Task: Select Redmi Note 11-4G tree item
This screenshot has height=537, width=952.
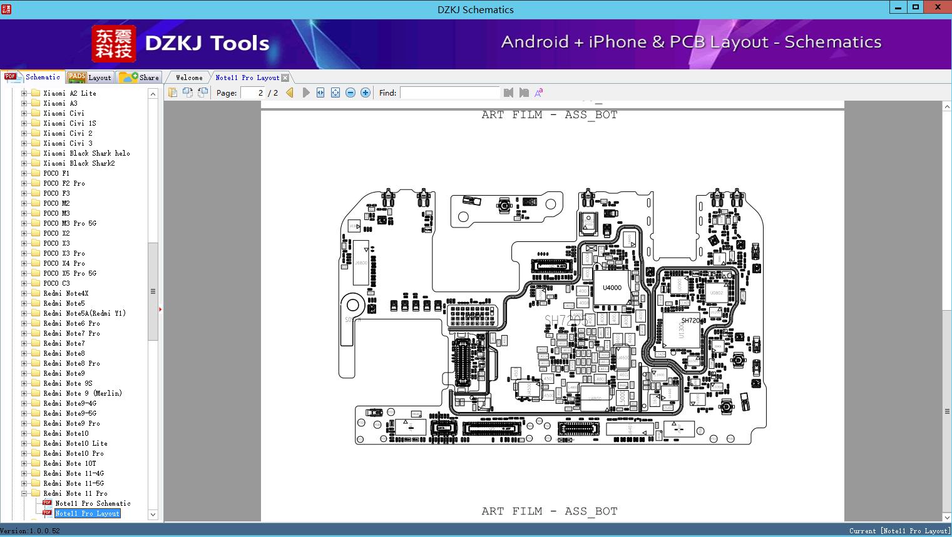Action: [x=73, y=473]
